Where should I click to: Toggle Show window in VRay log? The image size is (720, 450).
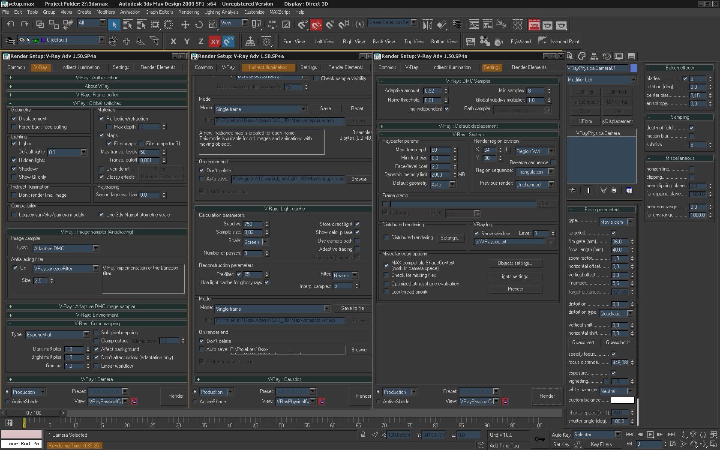(477, 234)
